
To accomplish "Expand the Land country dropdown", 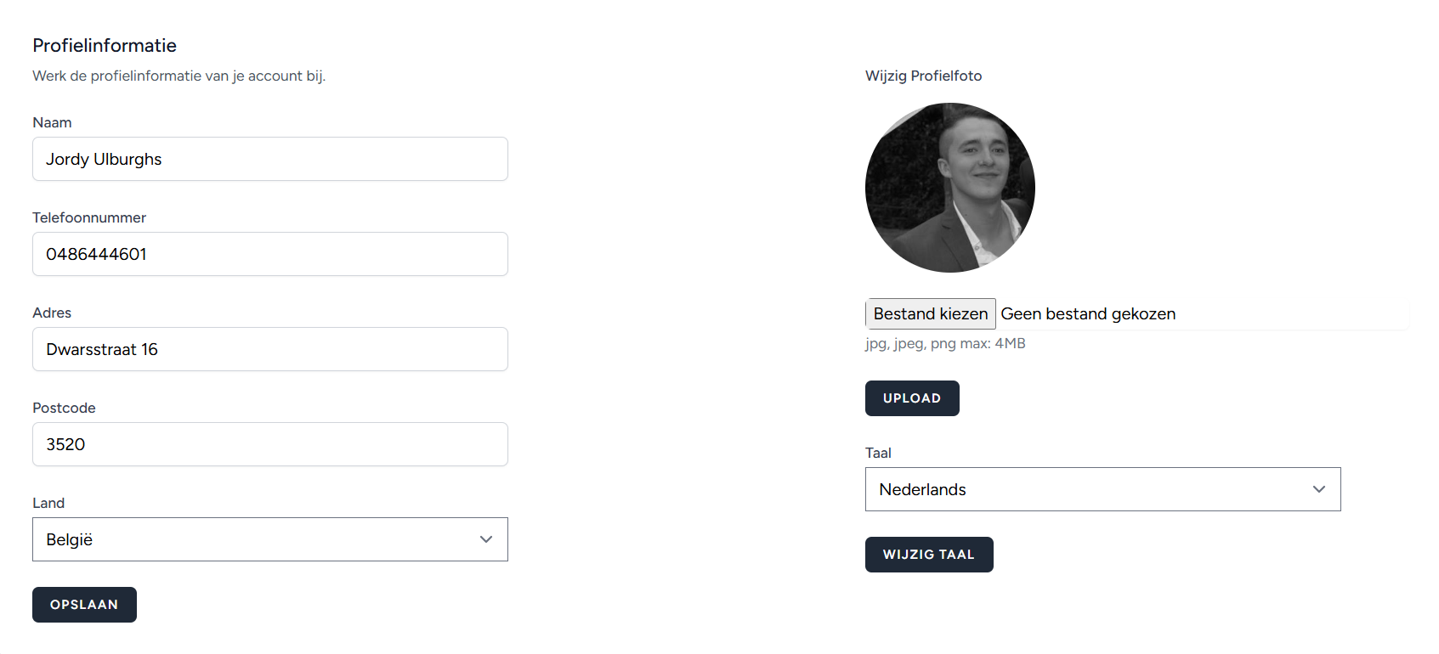I will pyautogui.click(x=269, y=539).
